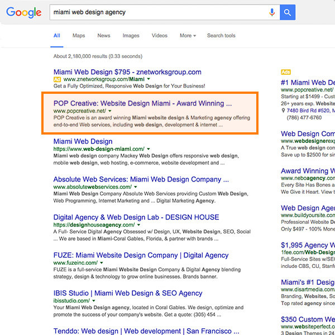Open the Award Winning sidebar ad title
Viewport: 335px width, 335px height.
308,171
